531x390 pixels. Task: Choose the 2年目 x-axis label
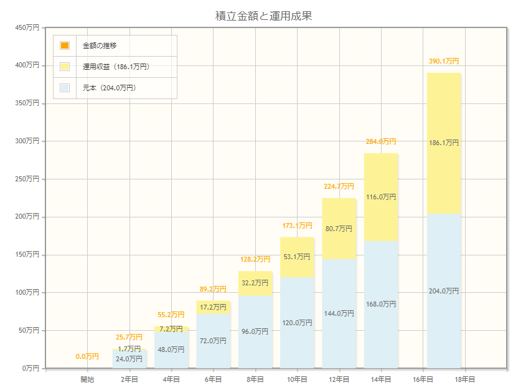pos(129,379)
